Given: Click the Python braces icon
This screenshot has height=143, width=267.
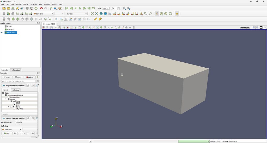Looking at the screenshot, I should (89, 19).
